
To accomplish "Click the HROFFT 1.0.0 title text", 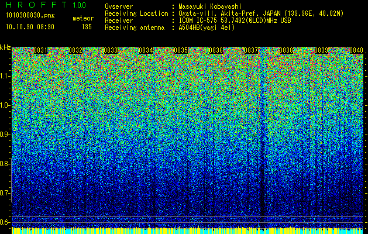I will (x=46, y=5).
